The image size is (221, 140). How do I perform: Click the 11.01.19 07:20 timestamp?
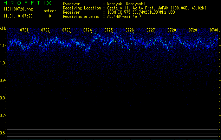pos(18,16)
